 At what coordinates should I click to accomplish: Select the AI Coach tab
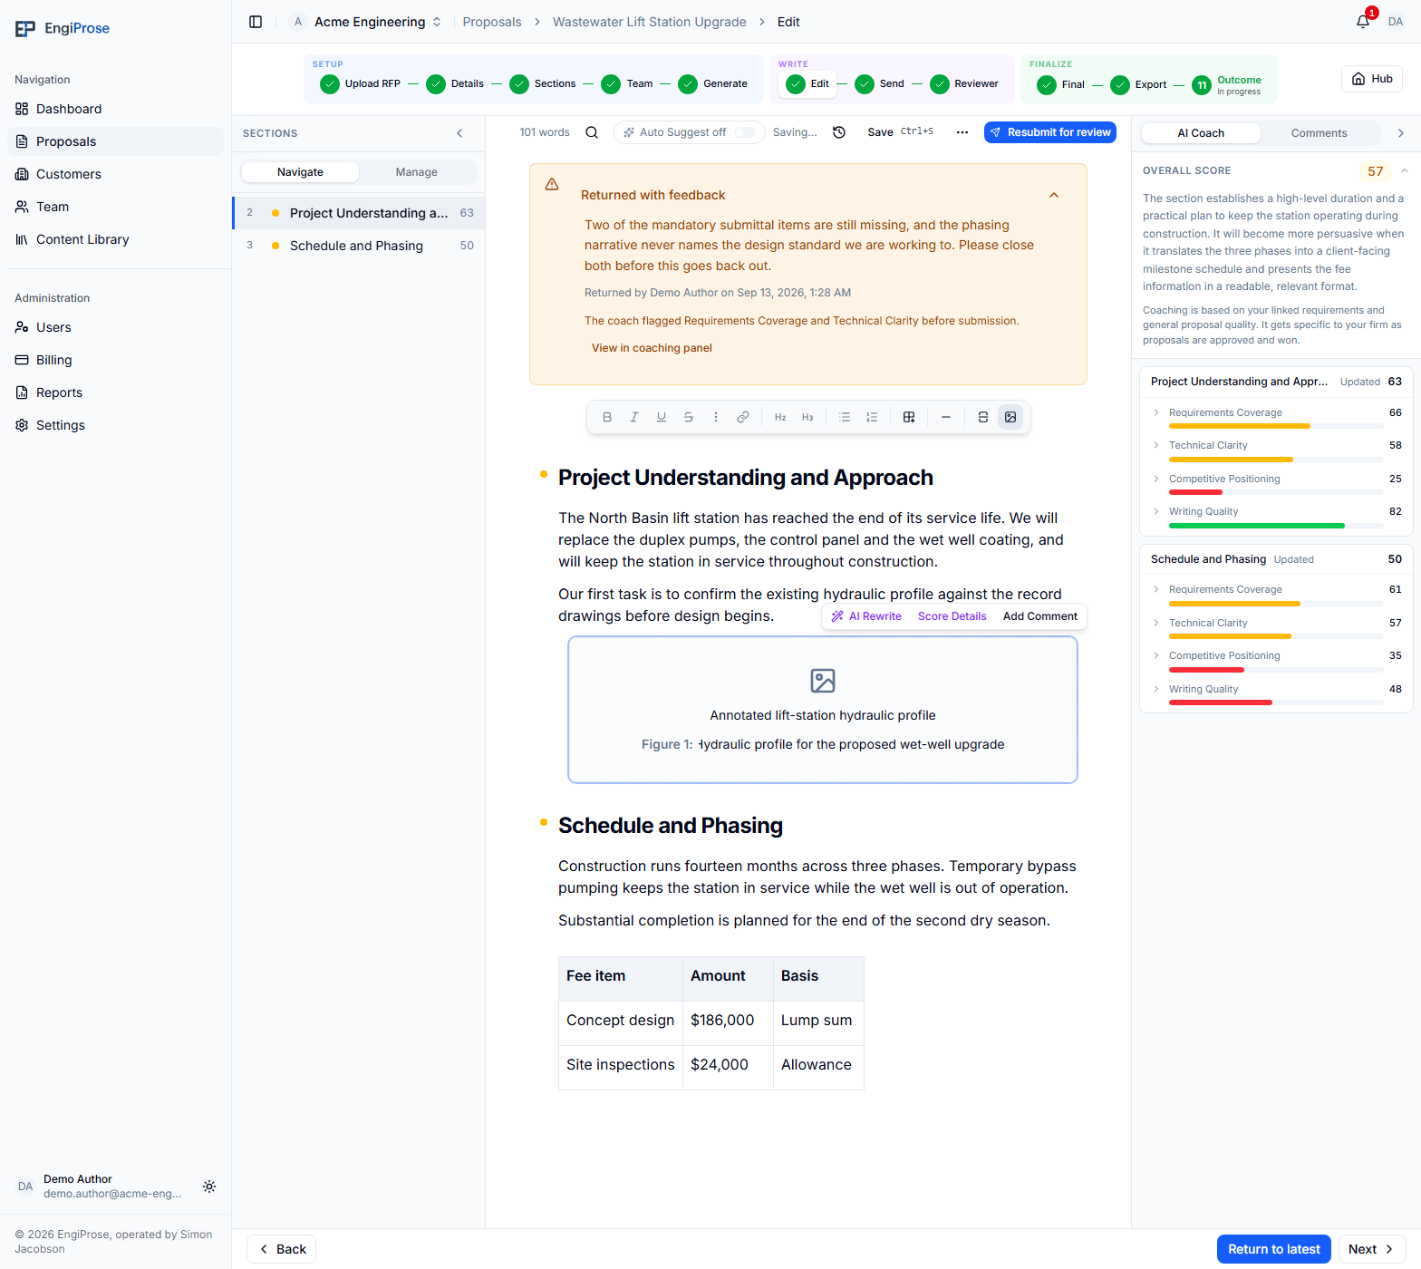click(x=1201, y=133)
